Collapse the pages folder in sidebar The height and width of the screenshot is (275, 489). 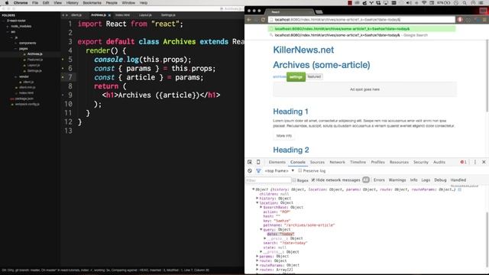(15, 49)
